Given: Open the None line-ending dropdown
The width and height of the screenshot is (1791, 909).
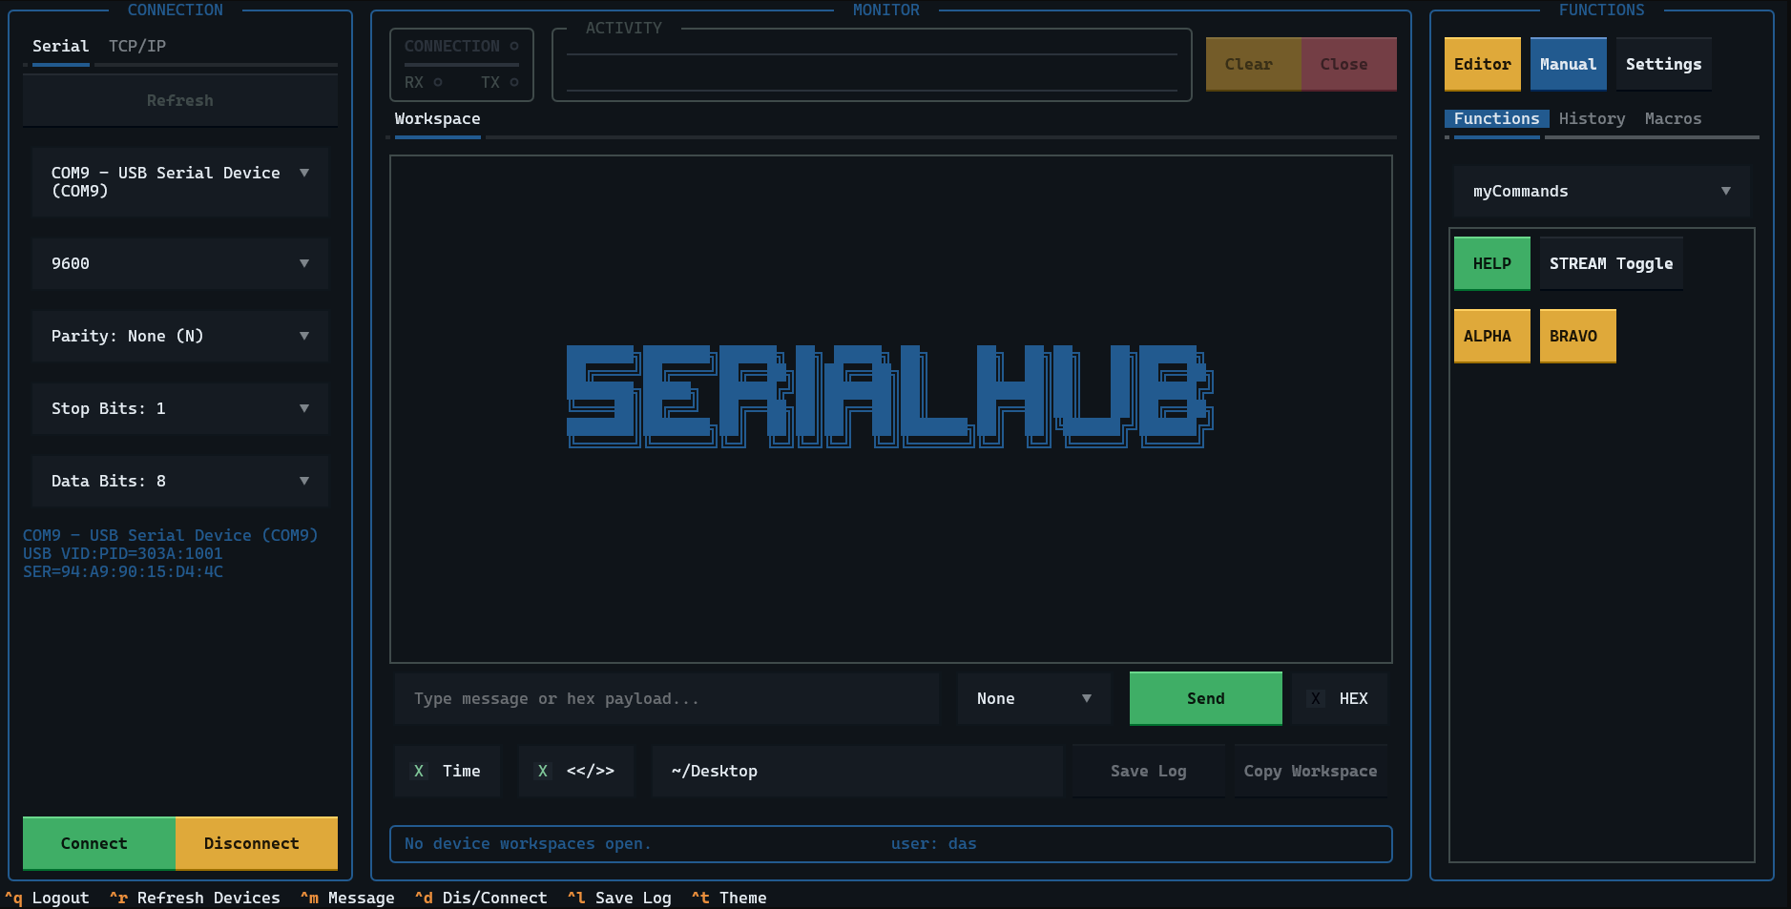Looking at the screenshot, I should (x=1034, y=698).
